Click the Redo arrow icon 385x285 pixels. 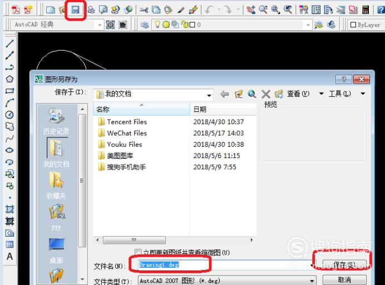tap(228, 10)
